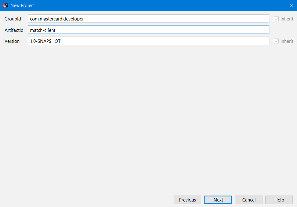Screen dimensions: 297x207
Task: Click the Version label
Action: pos(12,41)
